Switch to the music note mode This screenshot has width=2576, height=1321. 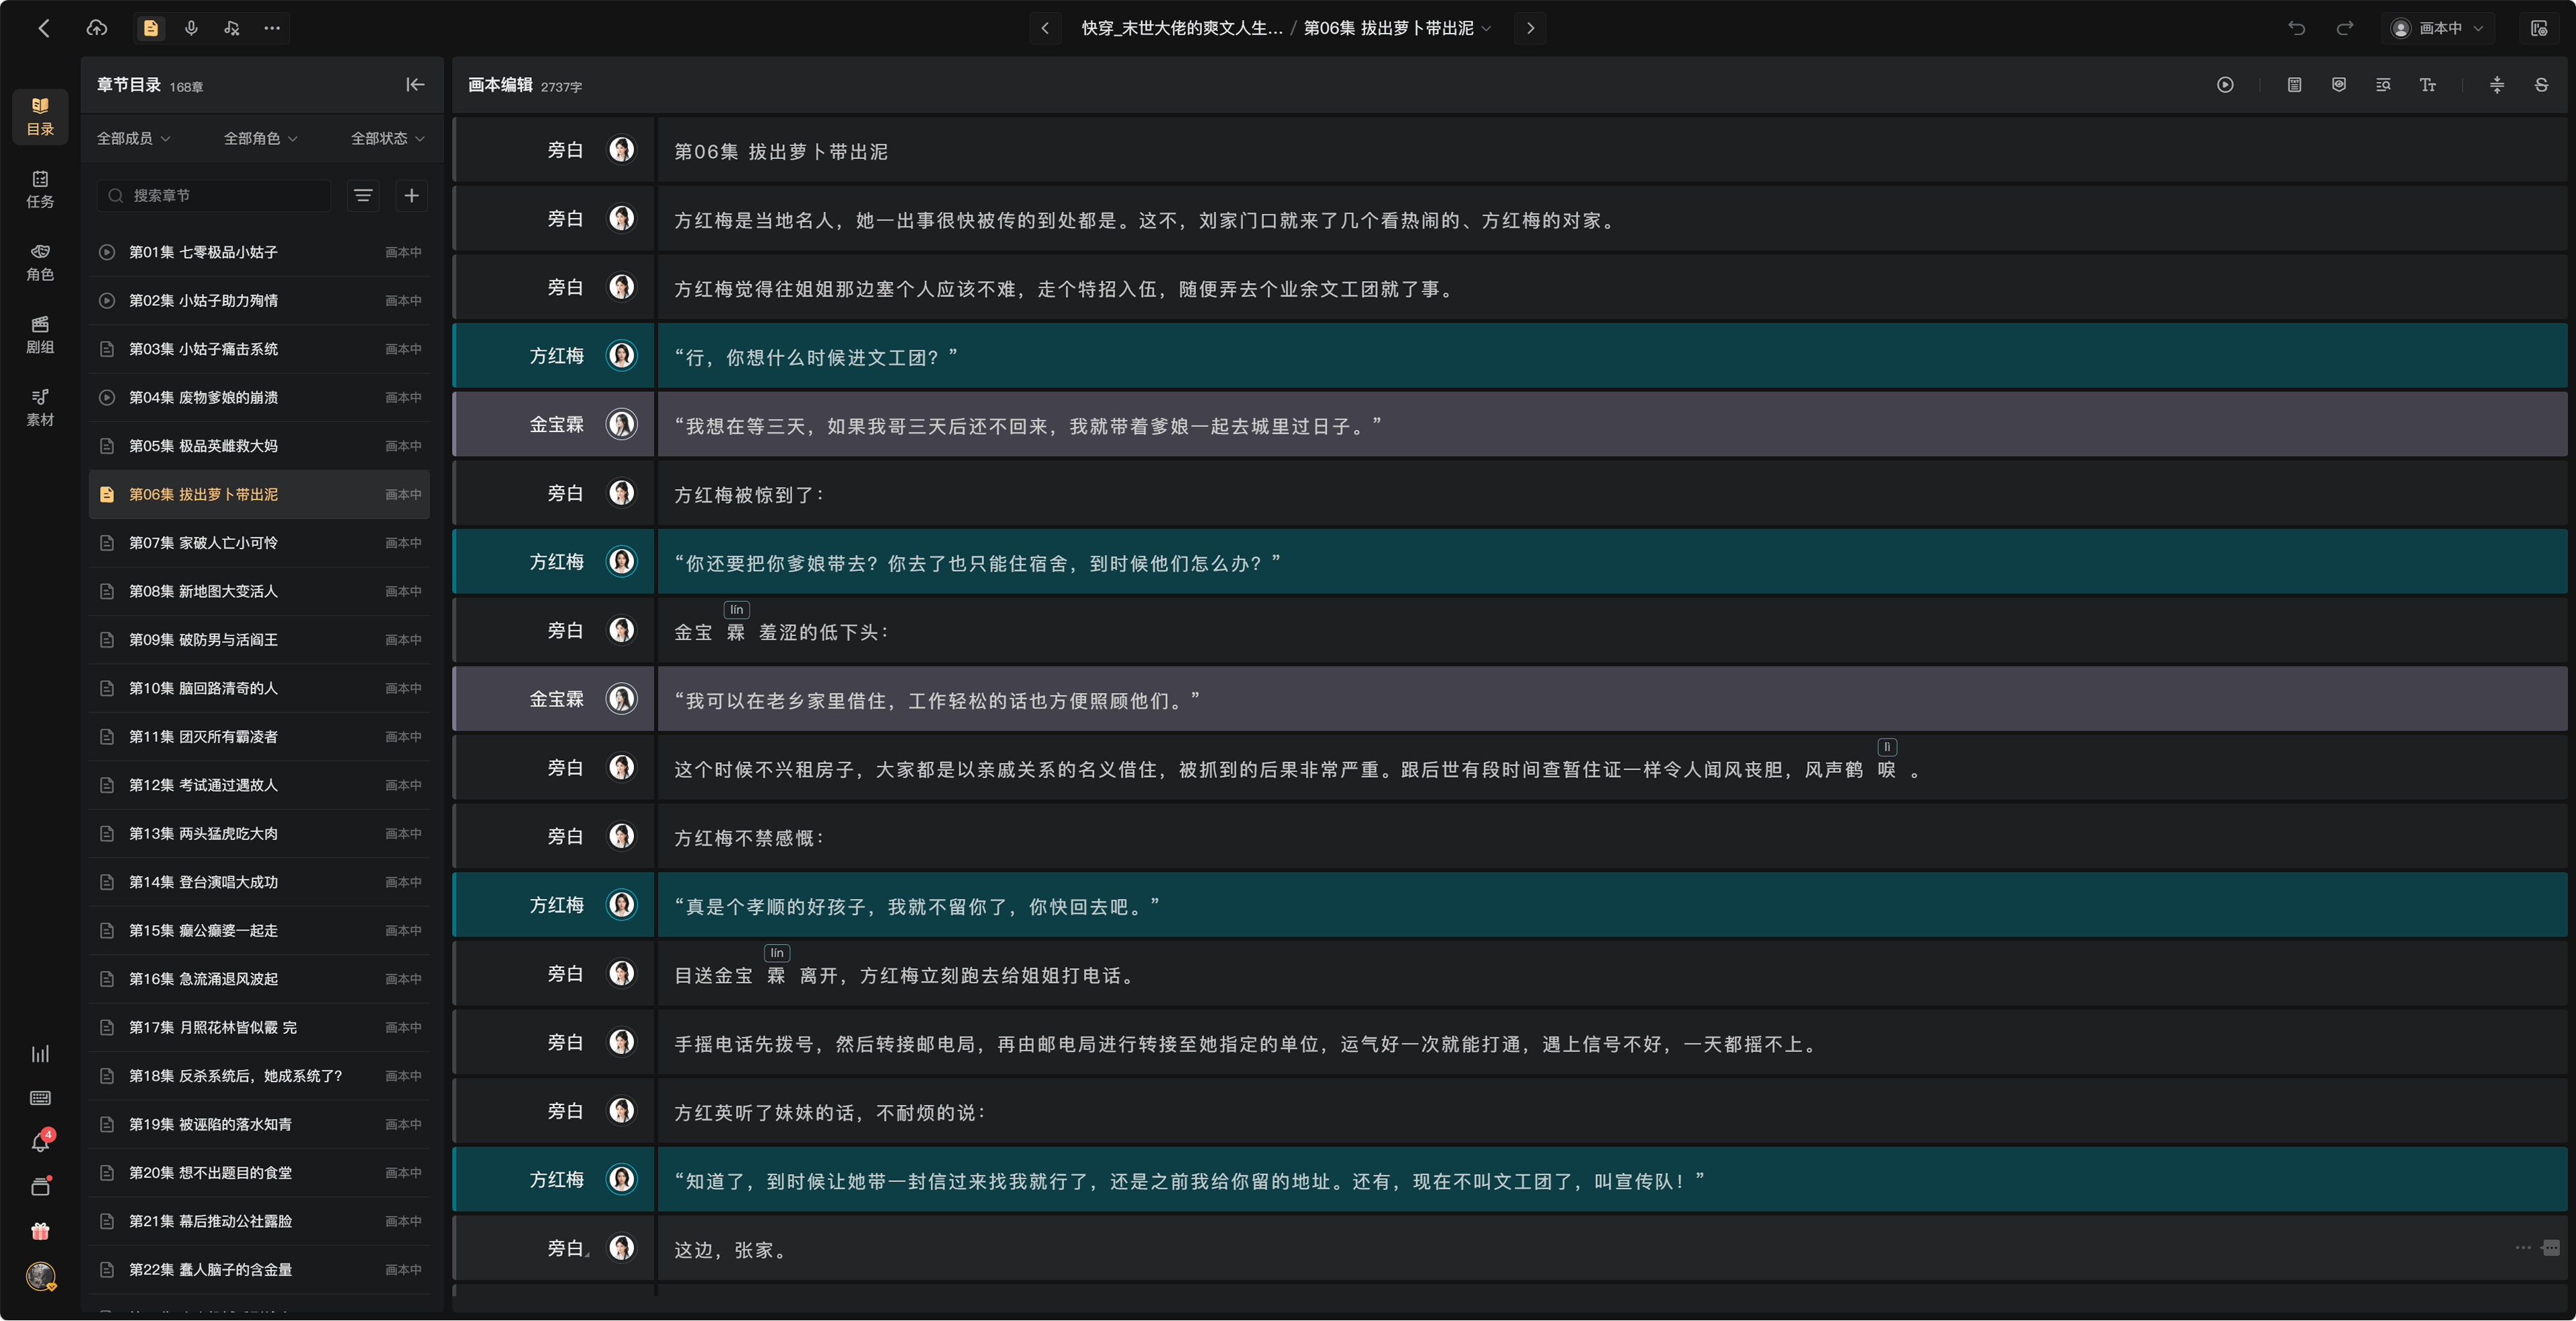[x=231, y=28]
